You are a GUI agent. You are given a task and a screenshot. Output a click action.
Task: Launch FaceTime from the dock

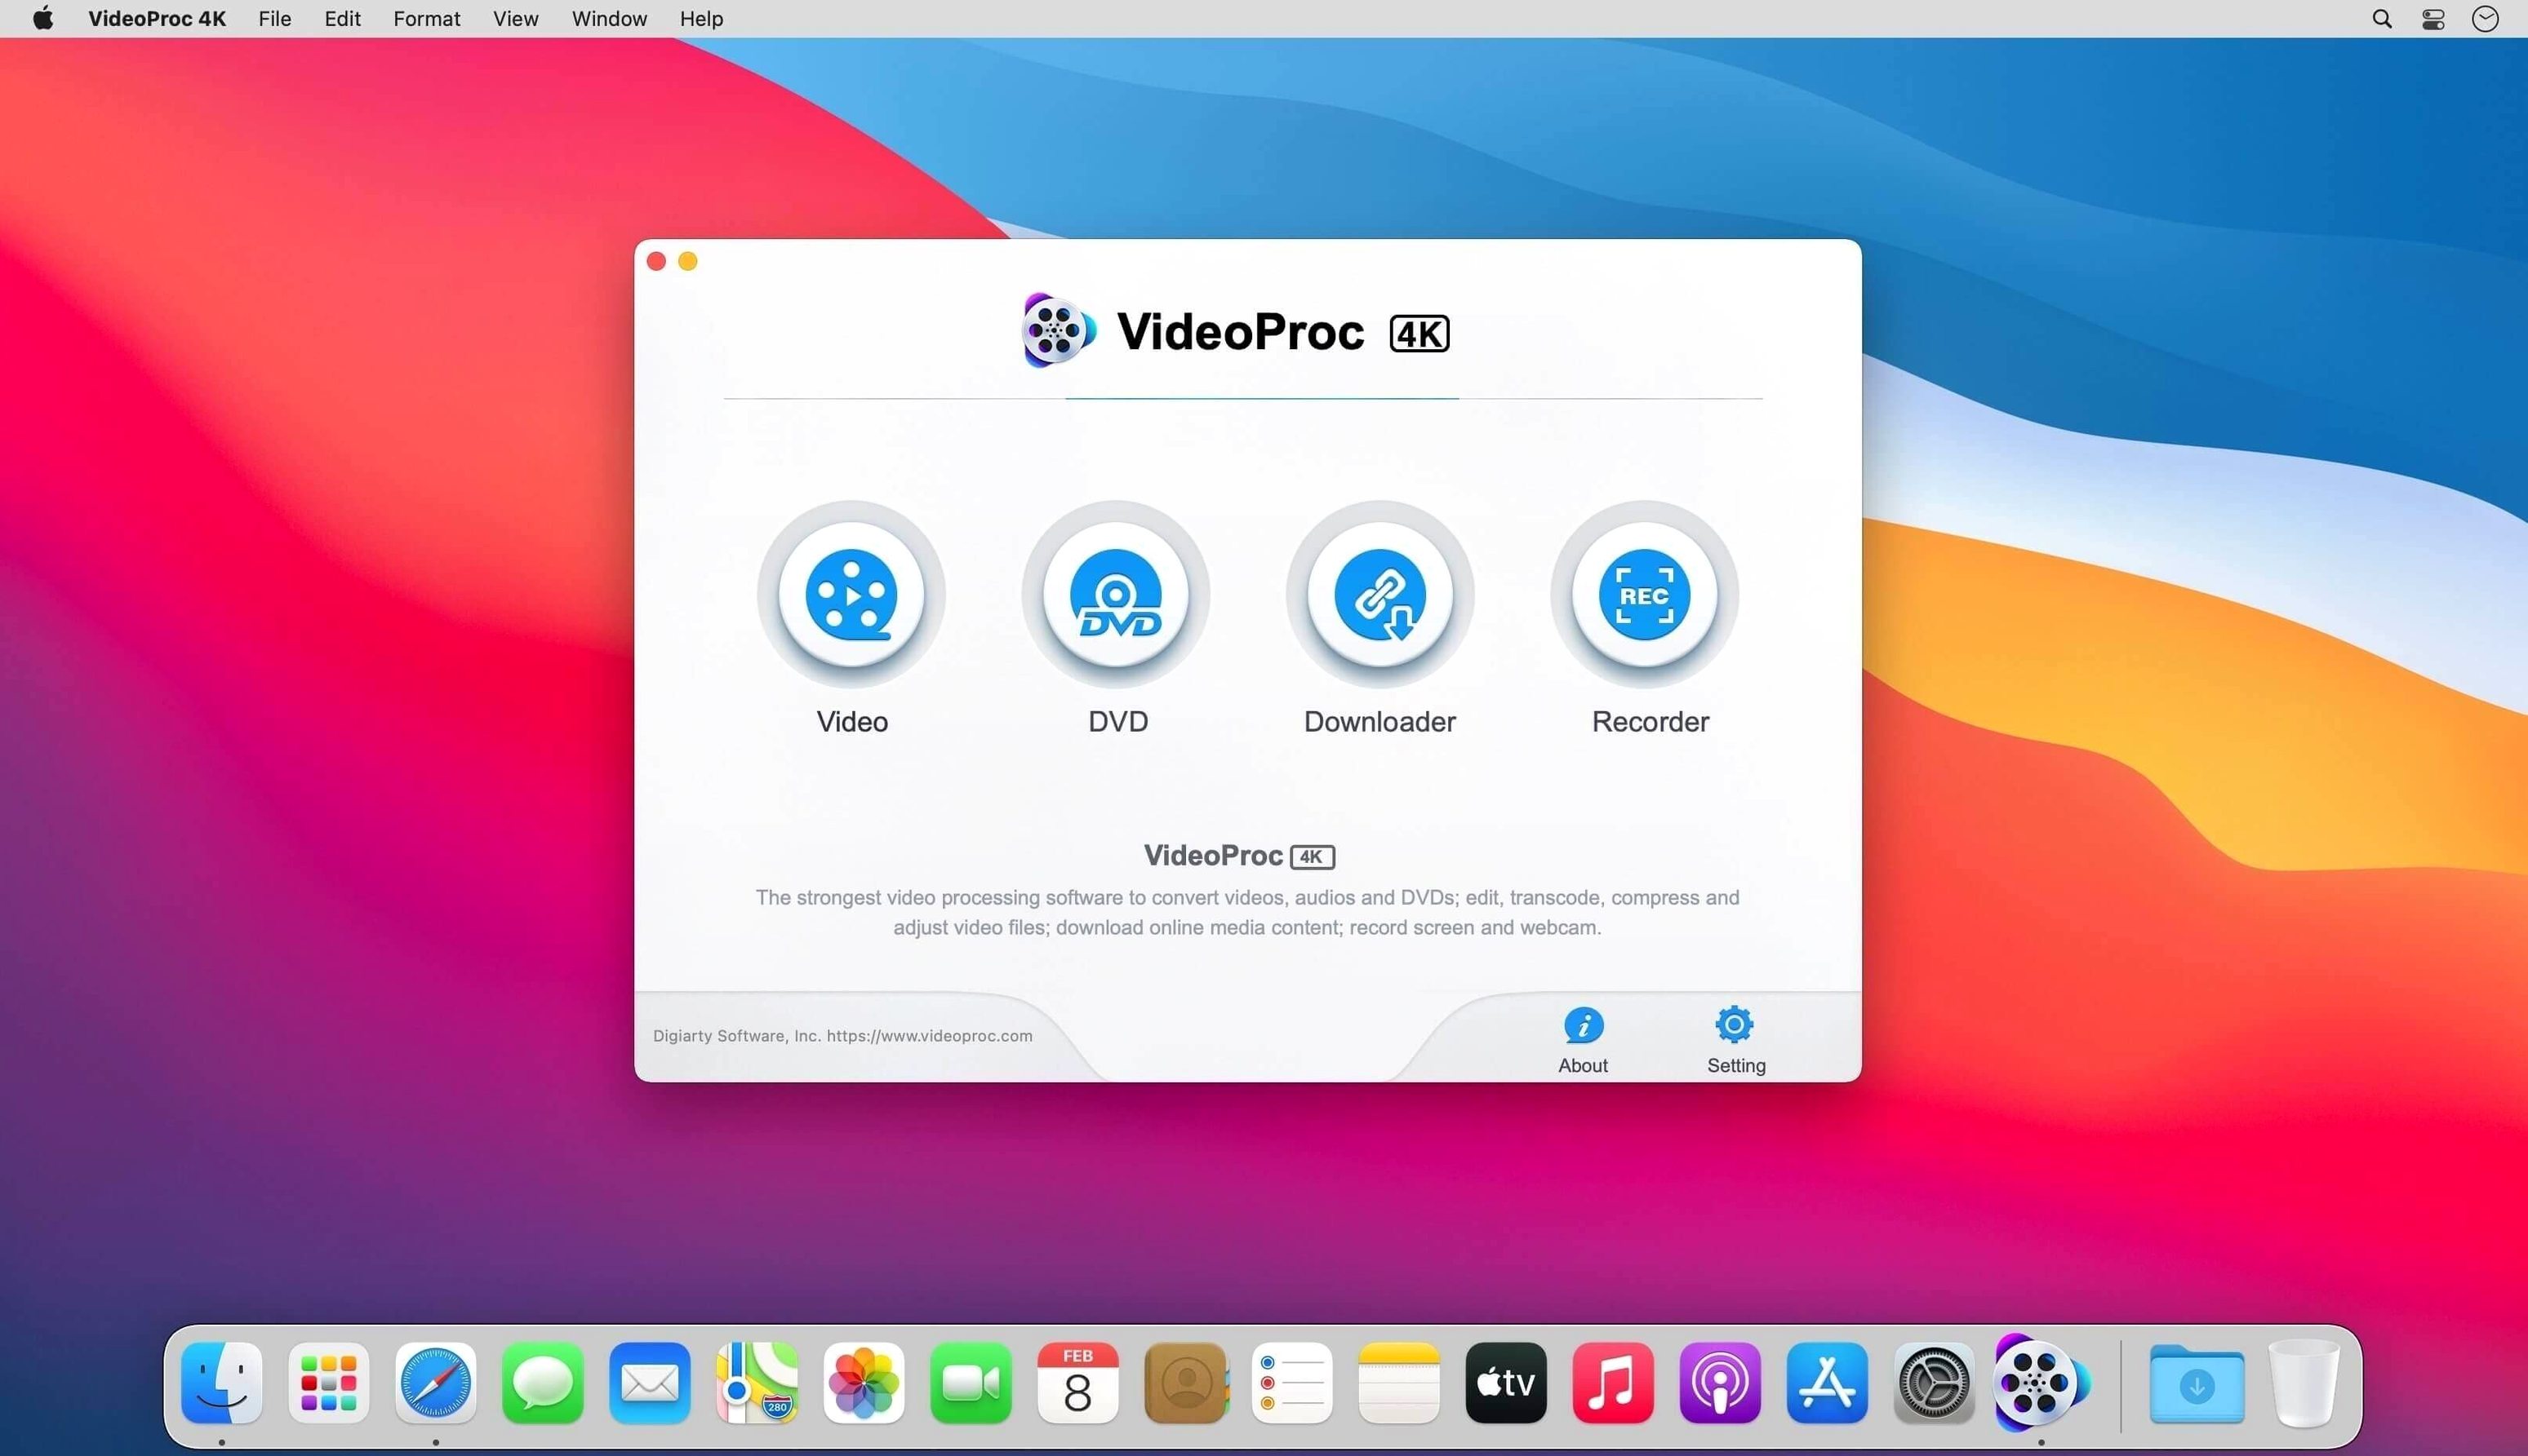pyautogui.click(x=971, y=1383)
